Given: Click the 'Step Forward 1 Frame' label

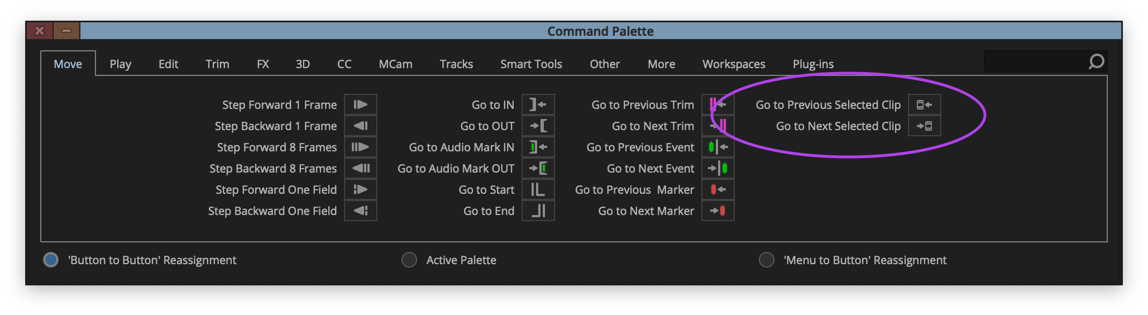Looking at the screenshot, I should 279,104.
